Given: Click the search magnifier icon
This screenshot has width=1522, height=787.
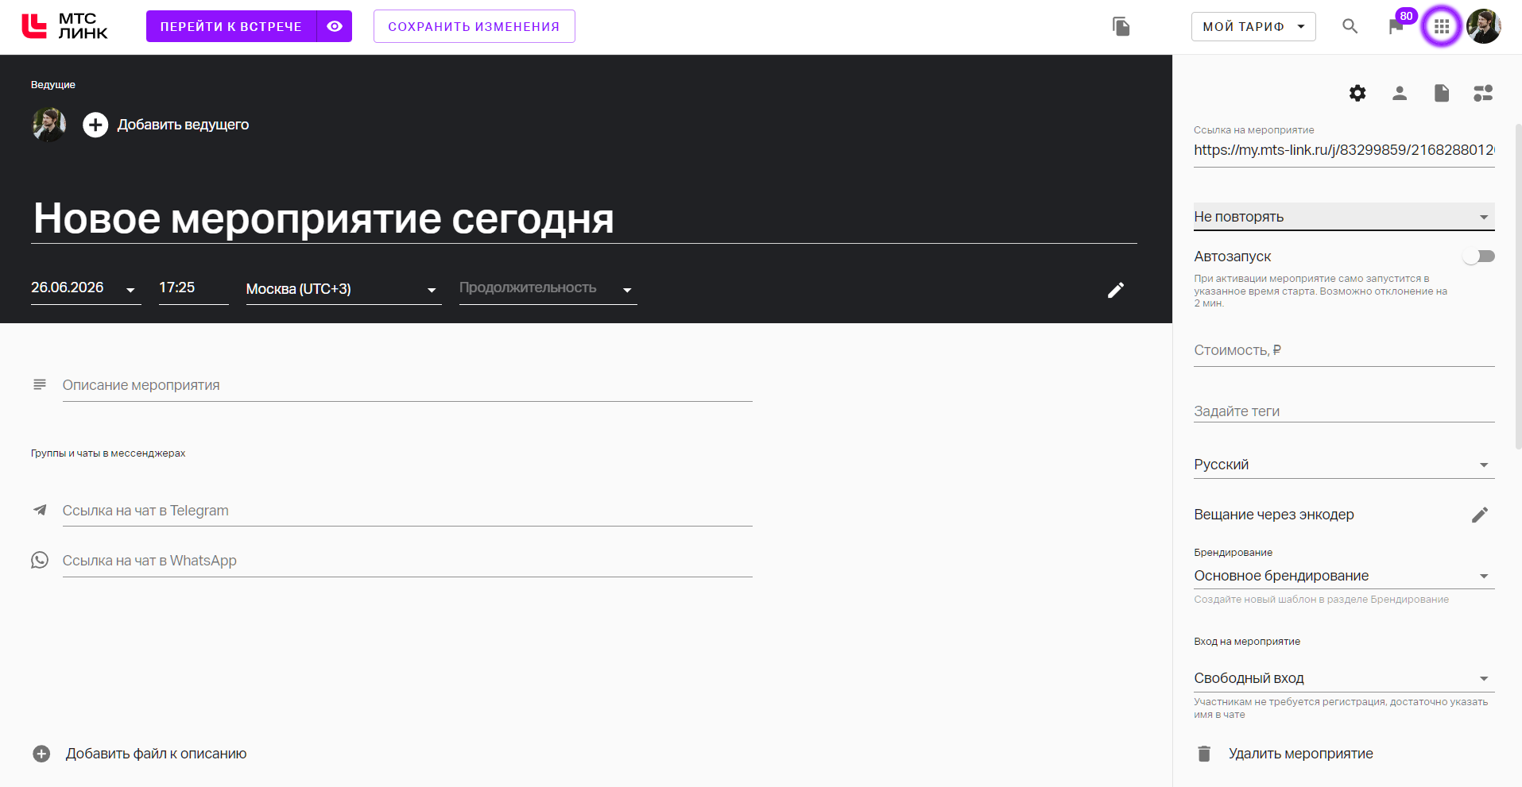Looking at the screenshot, I should [1350, 26].
